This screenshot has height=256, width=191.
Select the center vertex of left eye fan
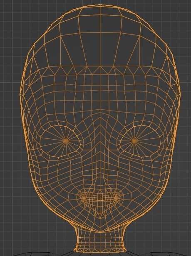(x=66, y=140)
